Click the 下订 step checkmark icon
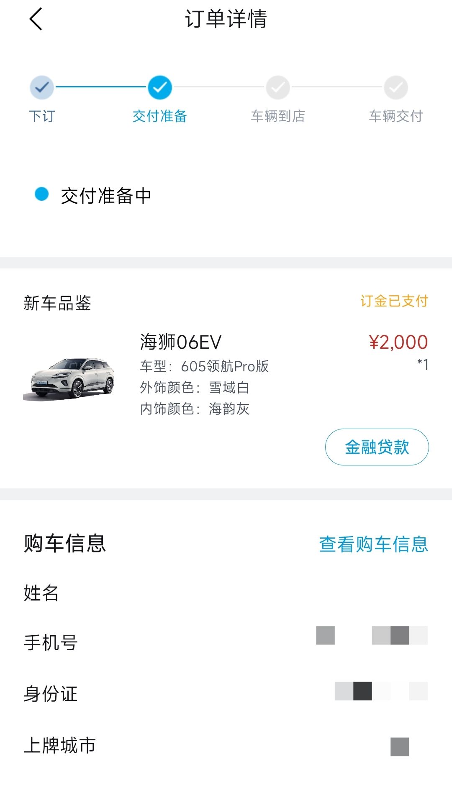Image resolution: width=452 pixels, height=787 pixels. coord(42,87)
